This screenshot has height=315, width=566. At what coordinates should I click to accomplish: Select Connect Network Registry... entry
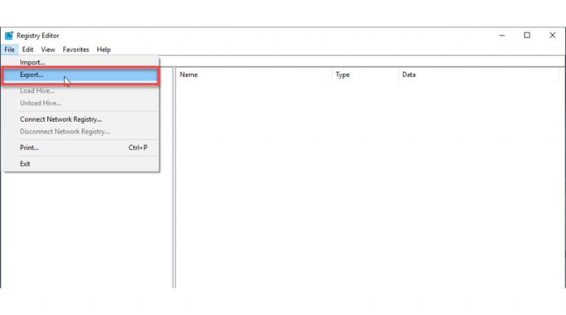click(81, 120)
